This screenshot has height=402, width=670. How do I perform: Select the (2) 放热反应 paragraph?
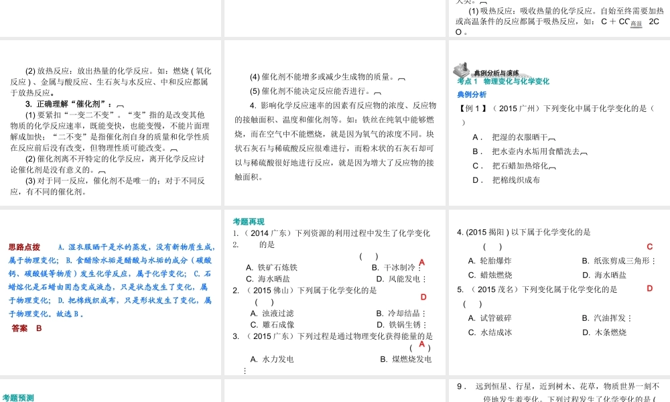(111, 82)
